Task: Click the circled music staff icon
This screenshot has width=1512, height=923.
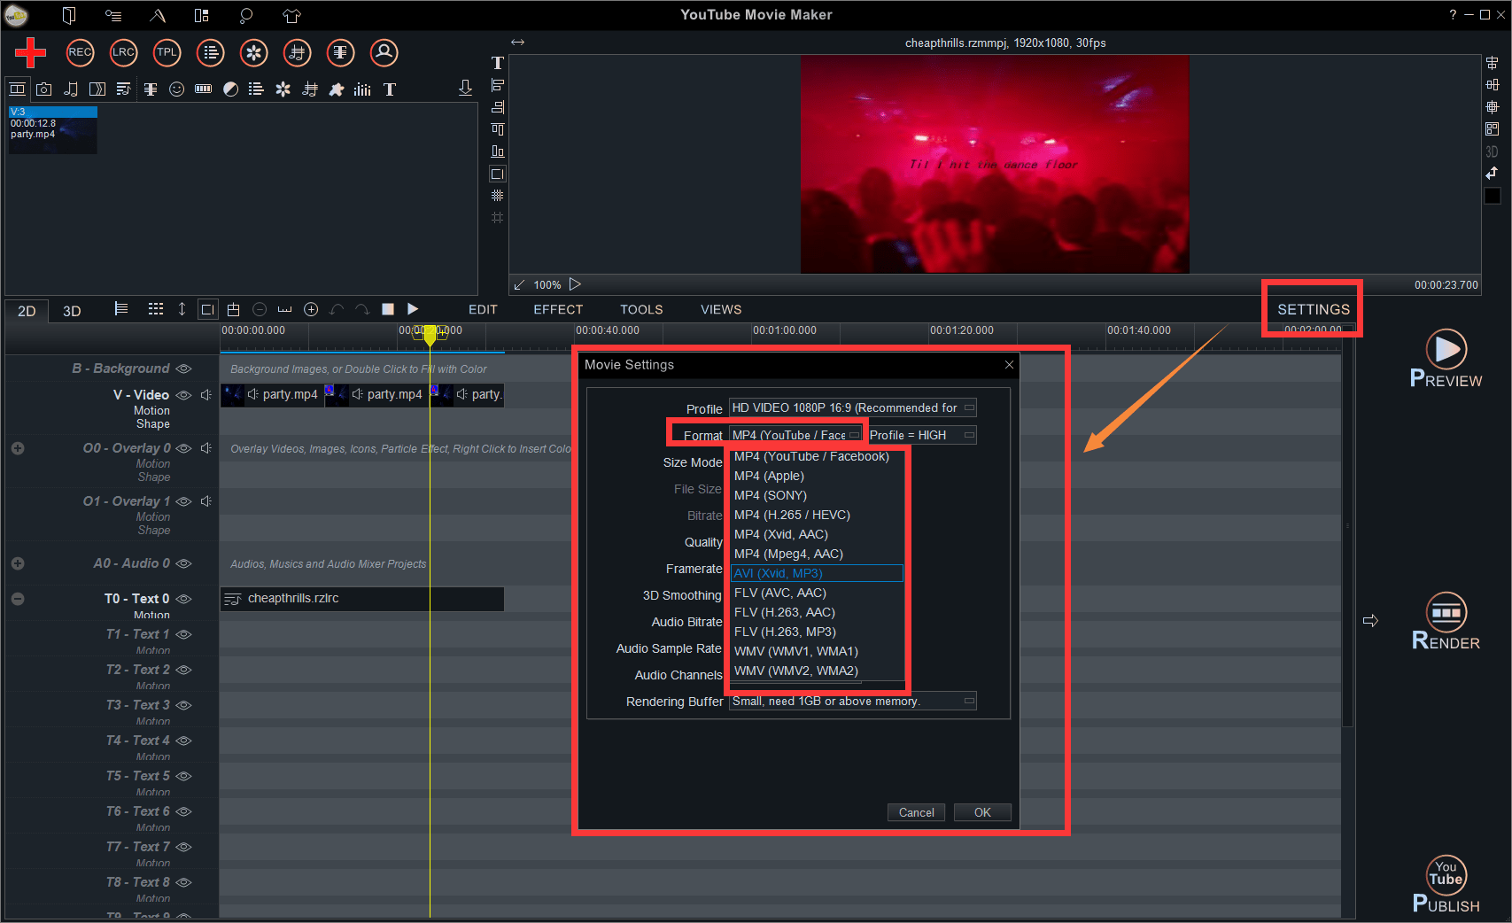Action: [x=298, y=52]
